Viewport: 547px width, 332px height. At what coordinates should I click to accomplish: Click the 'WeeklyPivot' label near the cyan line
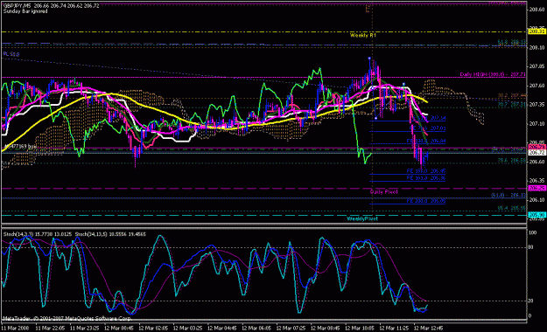(362, 218)
